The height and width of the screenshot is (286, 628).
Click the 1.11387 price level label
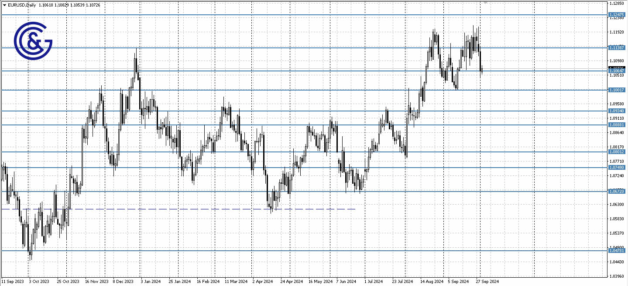618,48
